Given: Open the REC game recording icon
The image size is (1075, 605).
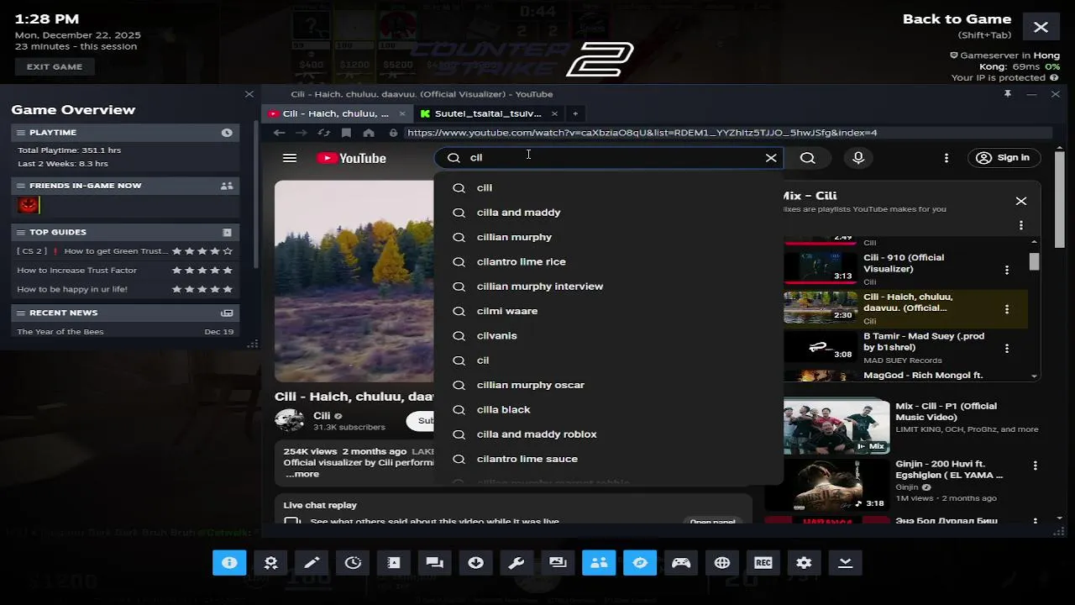Looking at the screenshot, I should click(x=763, y=563).
